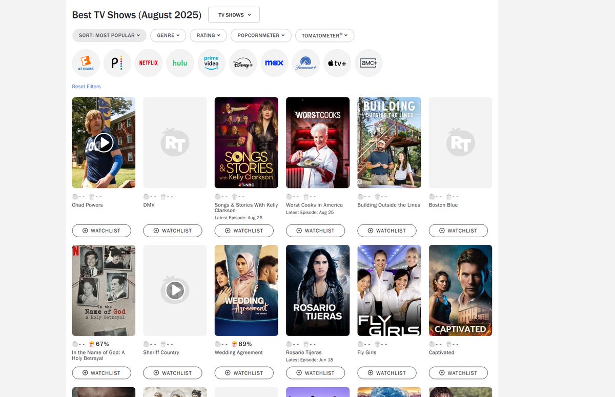Screen dimensions: 615x397
Task: Filter by Max streaming icon
Action: point(274,63)
